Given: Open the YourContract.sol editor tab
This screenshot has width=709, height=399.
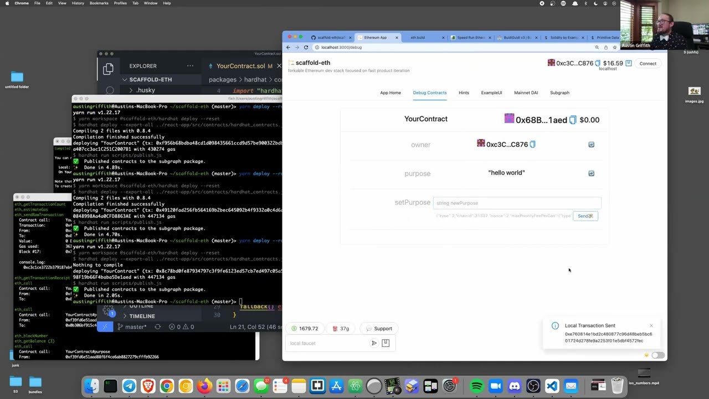Looking at the screenshot, I should pos(244,66).
